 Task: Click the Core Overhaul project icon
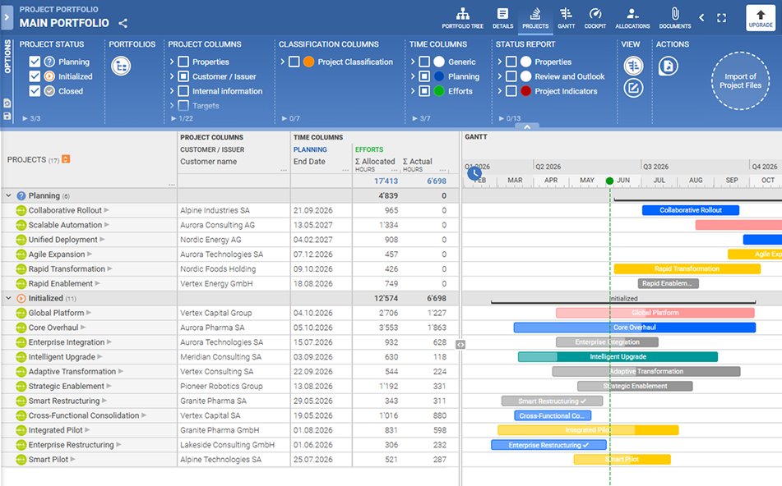[21, 328]
